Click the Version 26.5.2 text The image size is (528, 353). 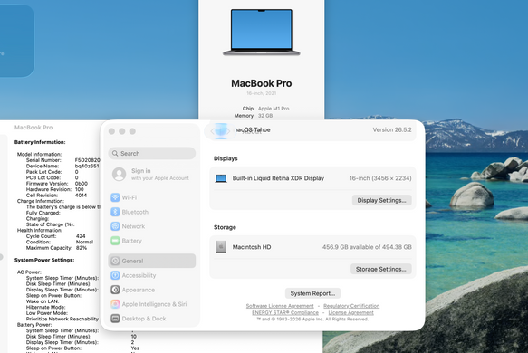pos(392,129)
